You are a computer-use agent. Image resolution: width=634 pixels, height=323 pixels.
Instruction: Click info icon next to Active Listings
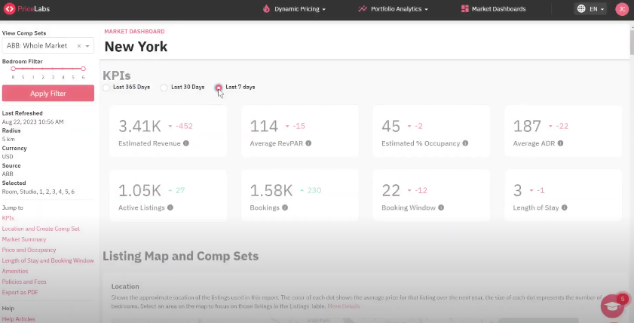click(170, 208)
